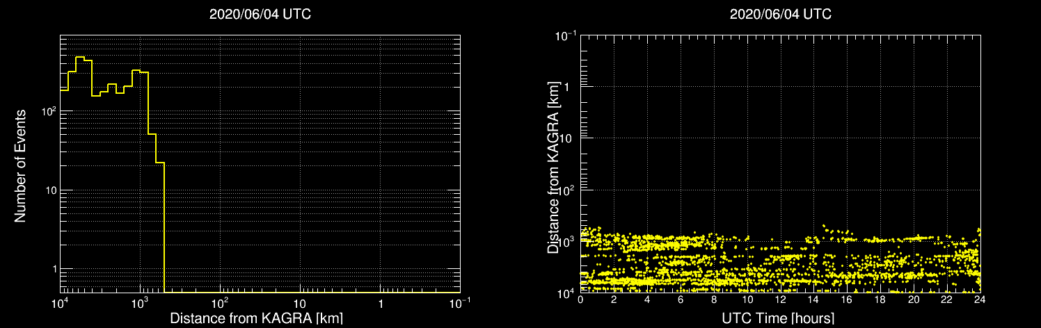Click hour 18 on the UTC Time axis

880,300
